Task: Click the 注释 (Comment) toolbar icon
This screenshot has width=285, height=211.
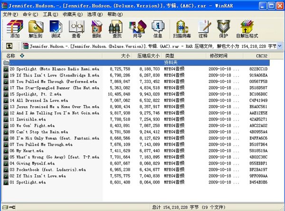Action: click(x=203, y=29)
